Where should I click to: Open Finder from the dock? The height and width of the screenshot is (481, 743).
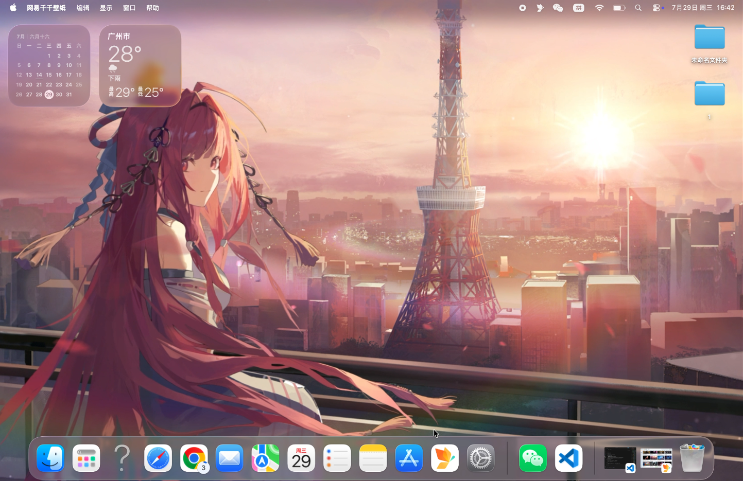pyautogui.click(x=50, y=458)
